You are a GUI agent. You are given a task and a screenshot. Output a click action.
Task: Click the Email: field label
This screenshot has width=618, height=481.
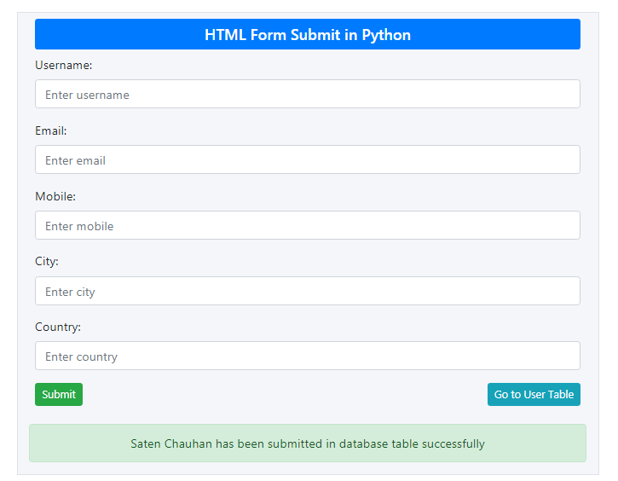pyautogui.click(x=51, y=130)
